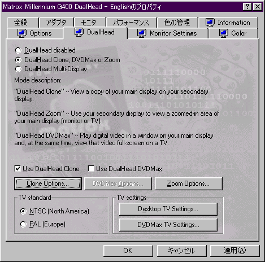265x262 pixels.
Task: Open the Options tab
Action: click(x=35, y=33)
